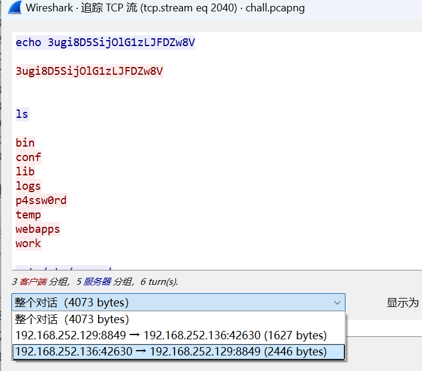Click the temp directory line
422x371 pixels.
click(28, 214)
